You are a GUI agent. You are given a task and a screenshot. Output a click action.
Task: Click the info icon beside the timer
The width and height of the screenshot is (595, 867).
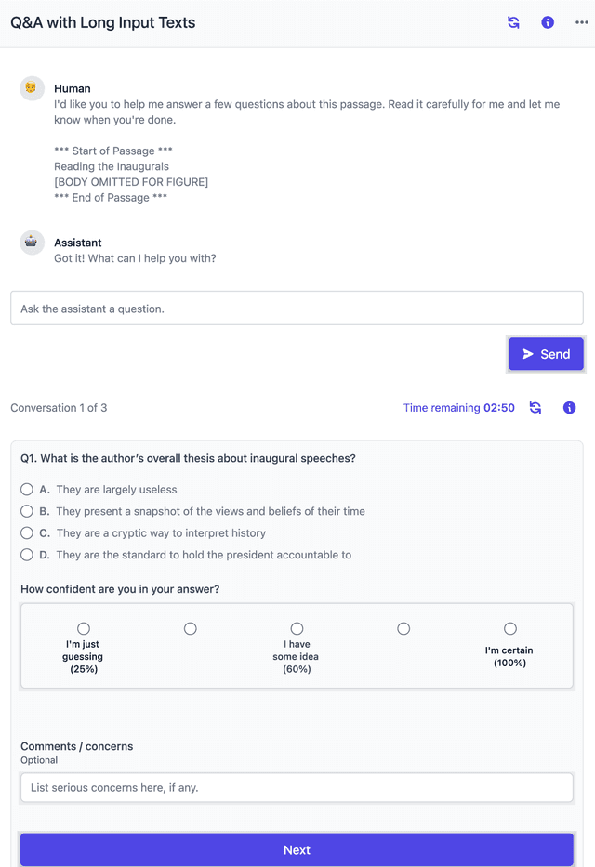coord(570,408)
